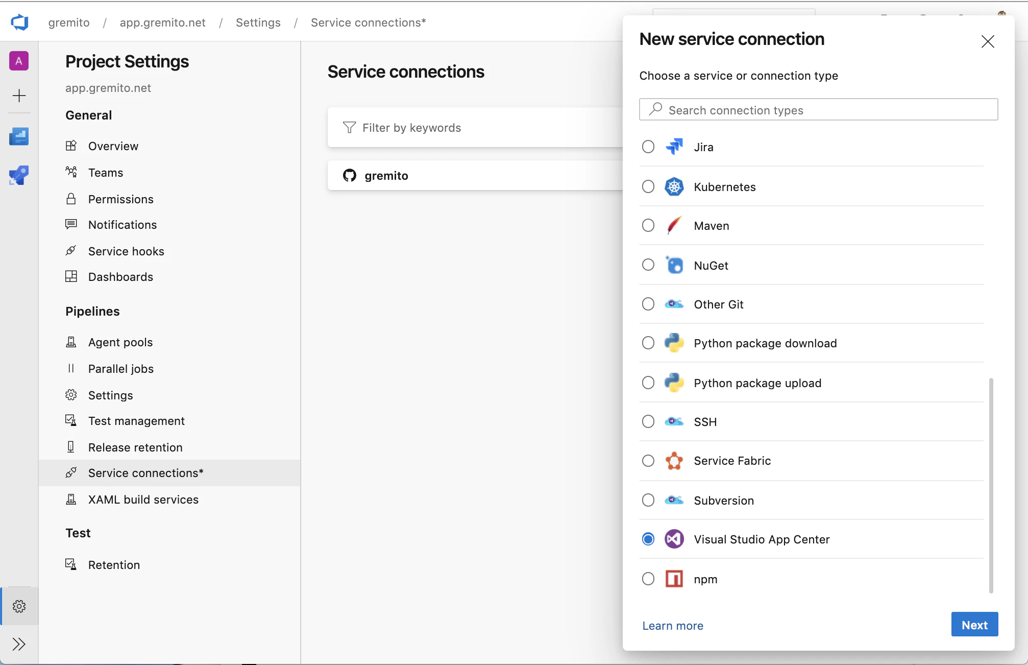The height and width of the screenshot is (665, 1028).
Task: Go to app.gremito.net breadcrumb
Action: (163, 22)
